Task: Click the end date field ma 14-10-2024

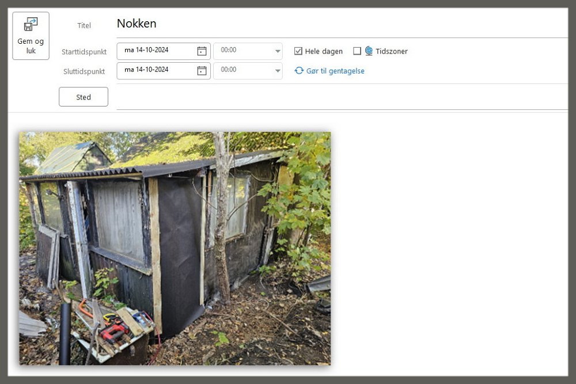Action: pyautogui.click(x=164, y=70)
